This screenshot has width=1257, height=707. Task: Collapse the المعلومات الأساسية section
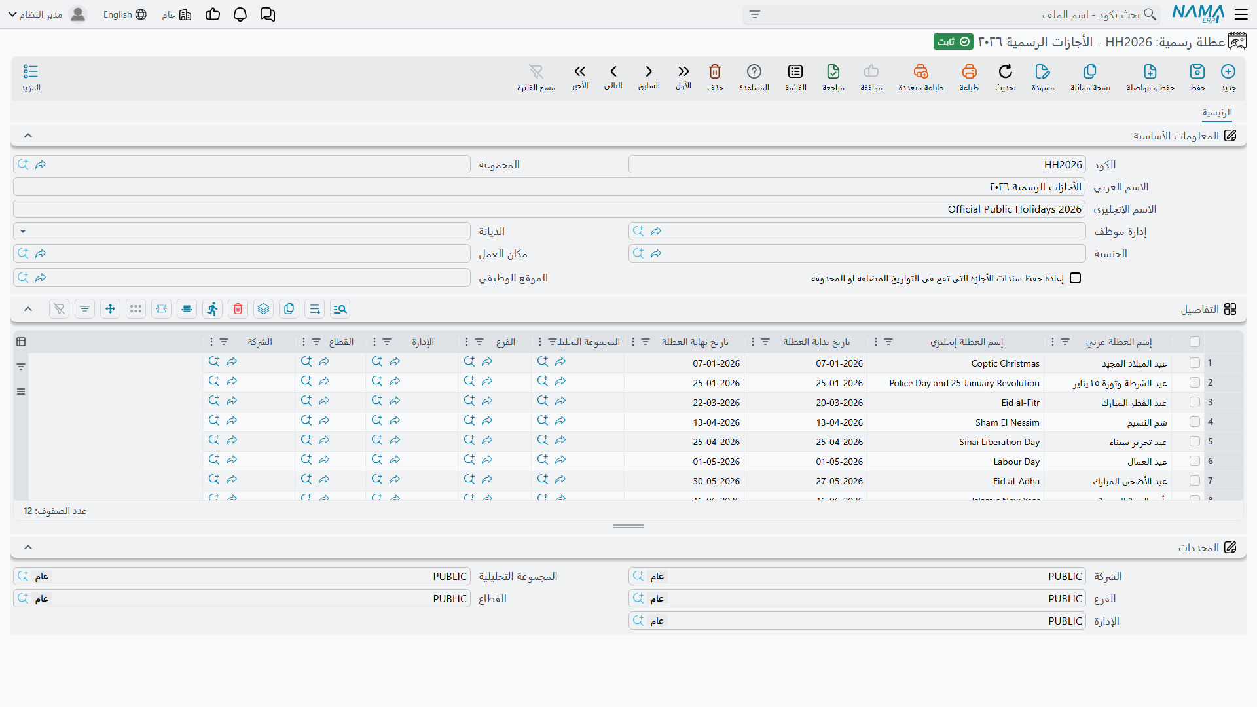pyautogui.click(x=28, y=136)
